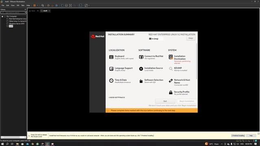This screenshot has width=260, height=146.
Task: Open weather widget showing 34°C Haze
Action: (212, 144)
